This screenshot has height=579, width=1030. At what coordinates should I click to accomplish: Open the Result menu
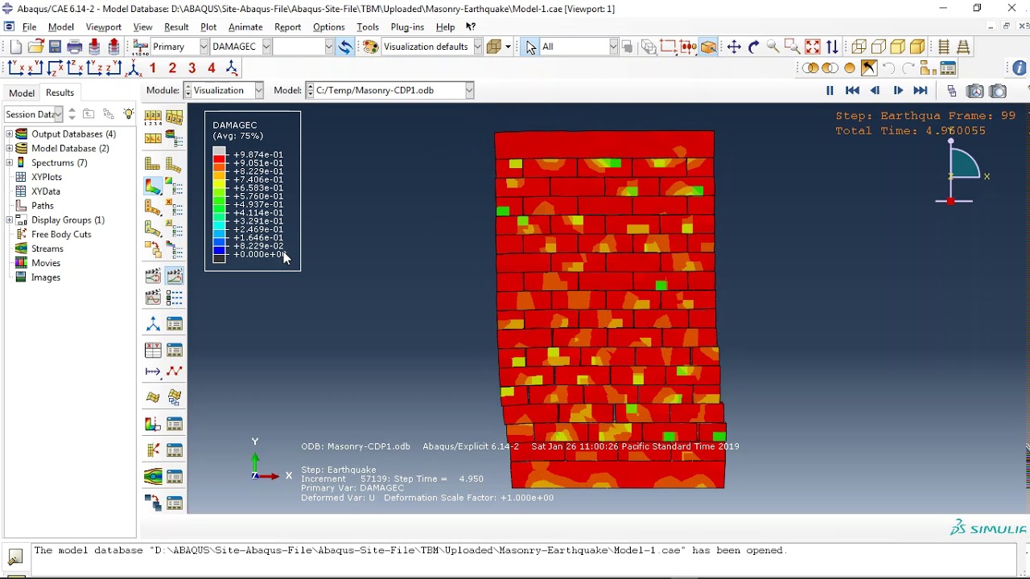(x=176, y=27)
